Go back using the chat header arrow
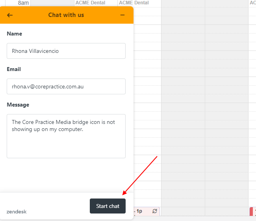 pos(10,15)
